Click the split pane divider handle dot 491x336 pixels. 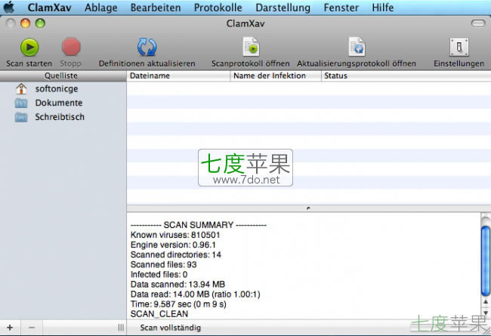coord(308,208)
